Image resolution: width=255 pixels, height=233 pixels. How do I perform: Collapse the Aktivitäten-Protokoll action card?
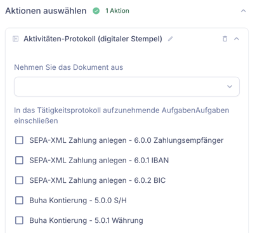(x=237, y=39)
